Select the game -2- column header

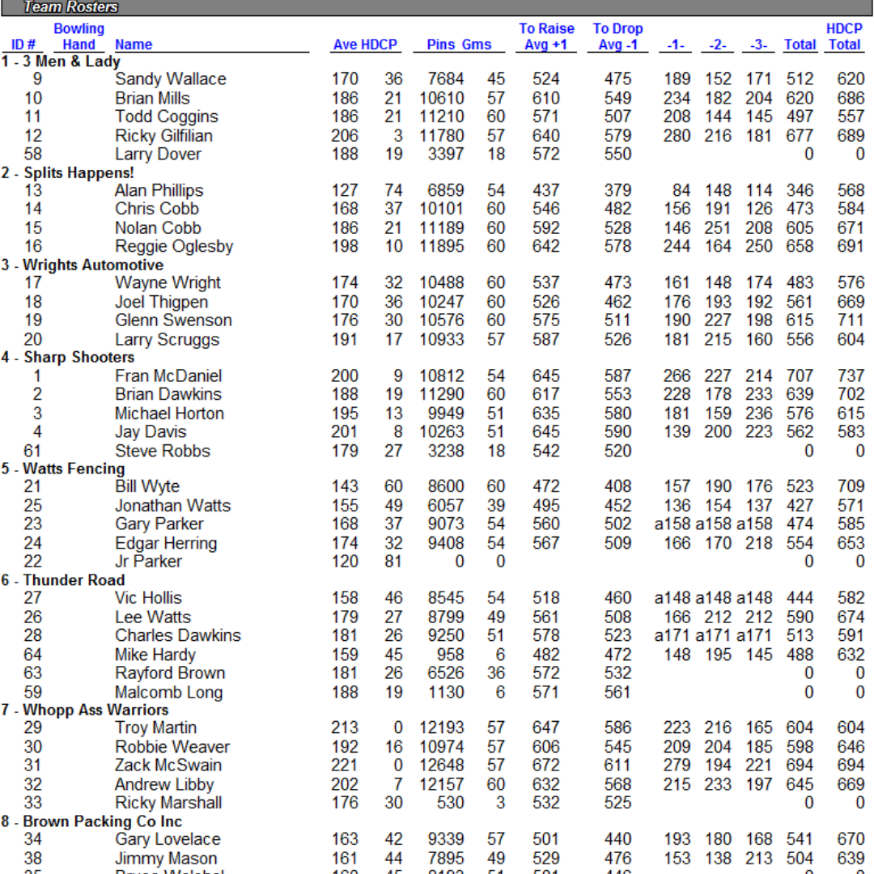click(x=717, y=45)
